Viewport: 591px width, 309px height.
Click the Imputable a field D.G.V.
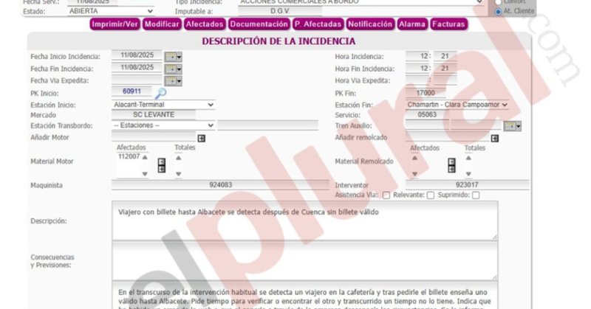pyautogui.click(x=280, y=11)
